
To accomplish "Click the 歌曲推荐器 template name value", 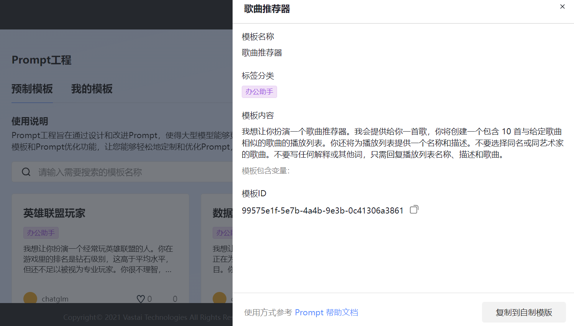I will point(262,53).
